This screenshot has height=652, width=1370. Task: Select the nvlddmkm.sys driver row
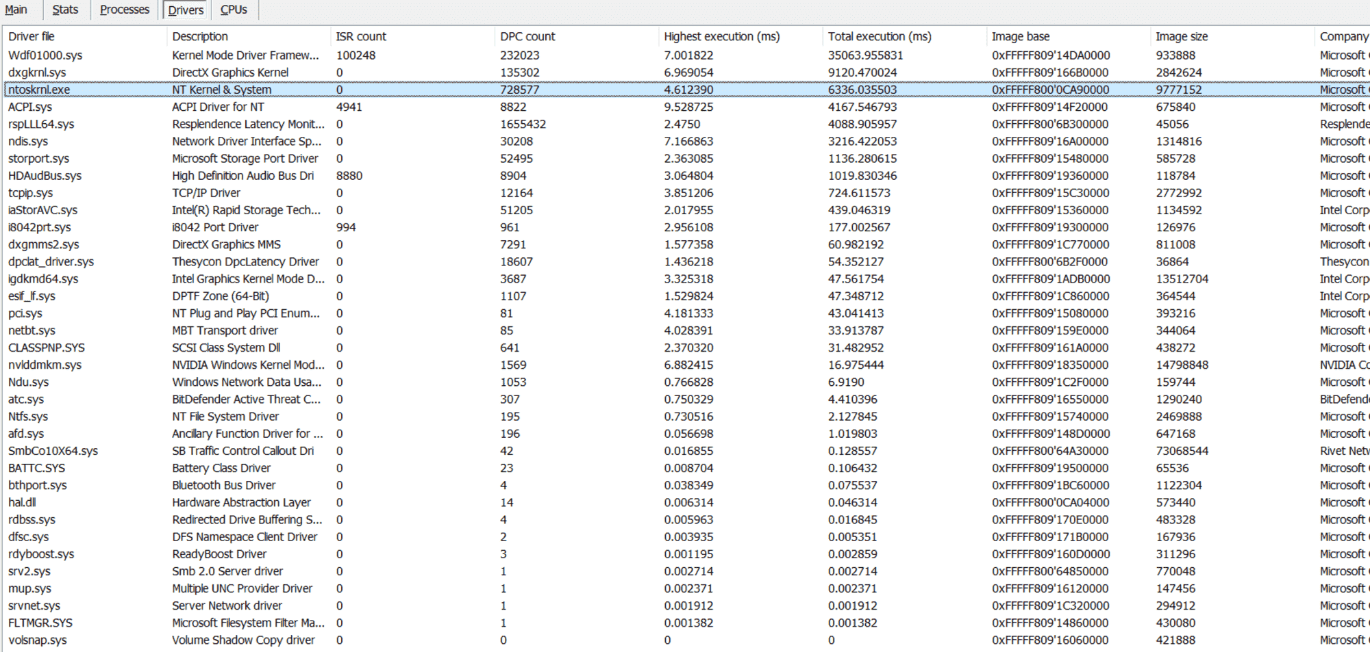686,365
